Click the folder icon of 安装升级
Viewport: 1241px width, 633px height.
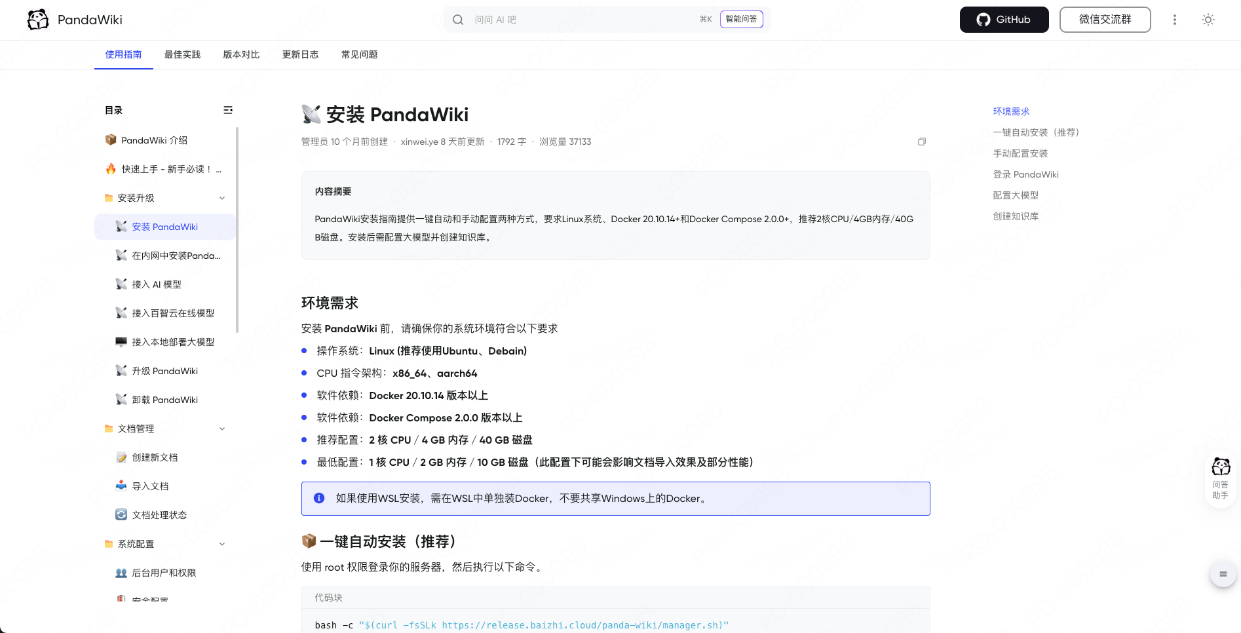pos(109,198)
